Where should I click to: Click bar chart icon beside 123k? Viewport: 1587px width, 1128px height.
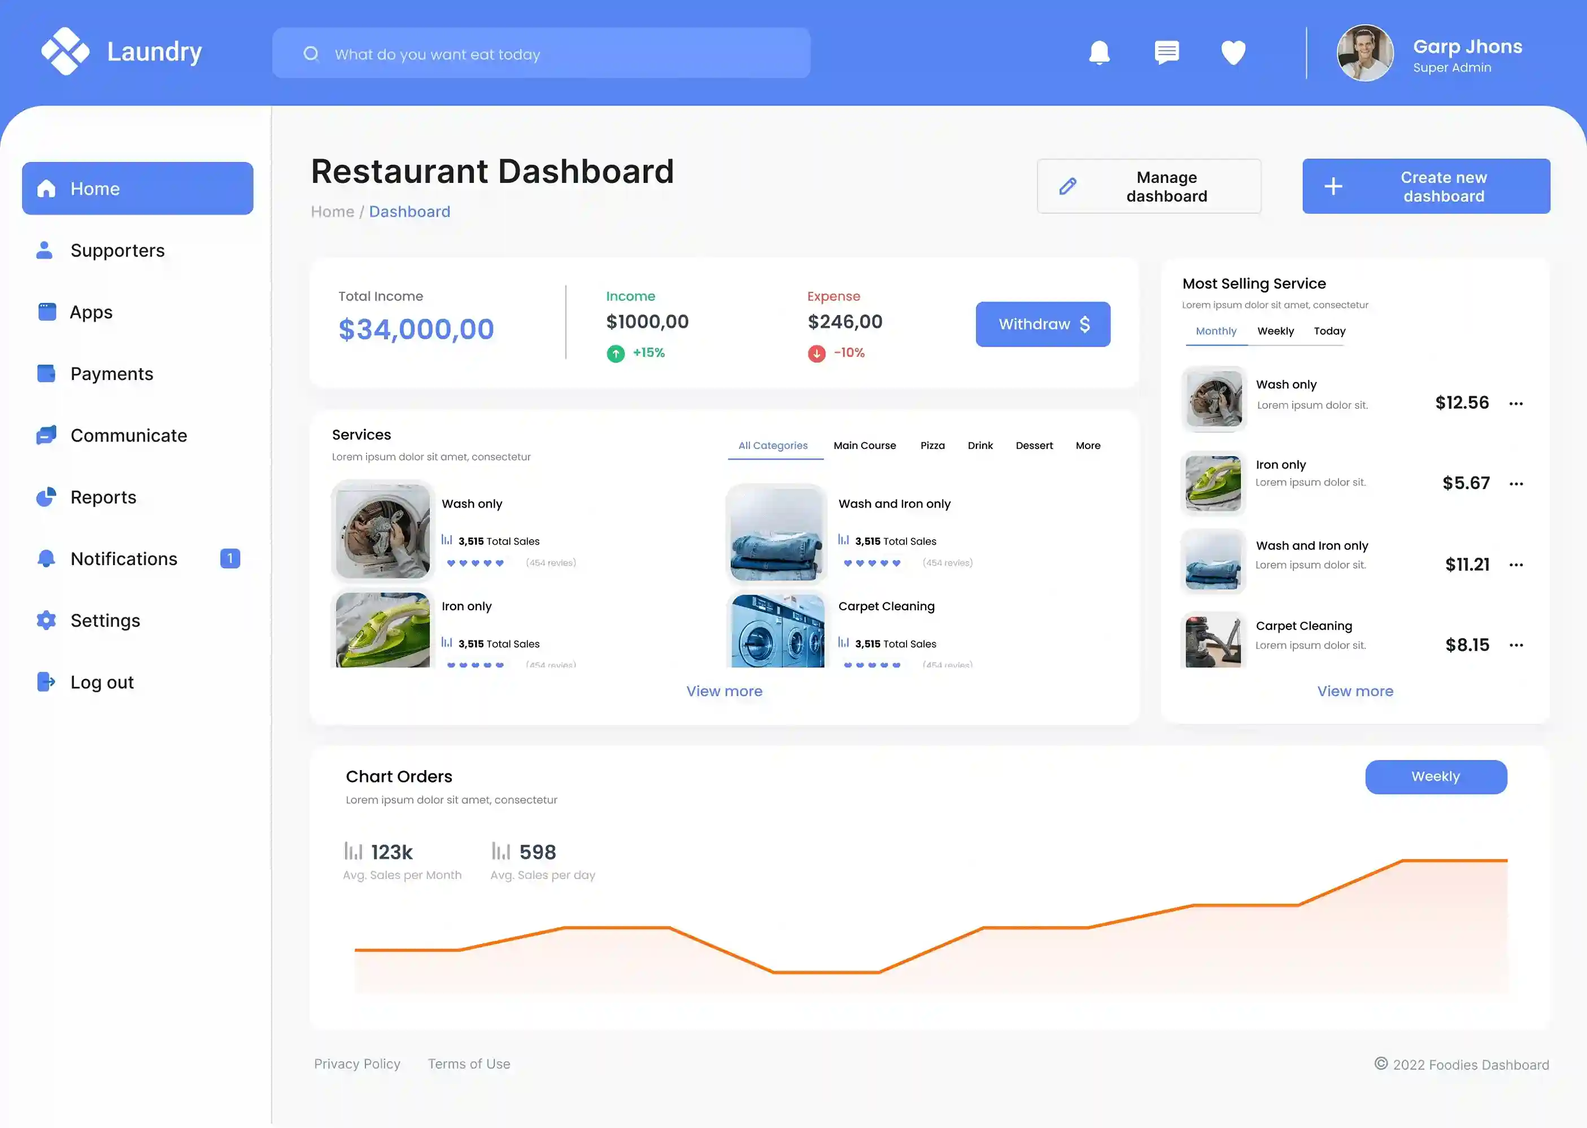(x=354, y=851)
